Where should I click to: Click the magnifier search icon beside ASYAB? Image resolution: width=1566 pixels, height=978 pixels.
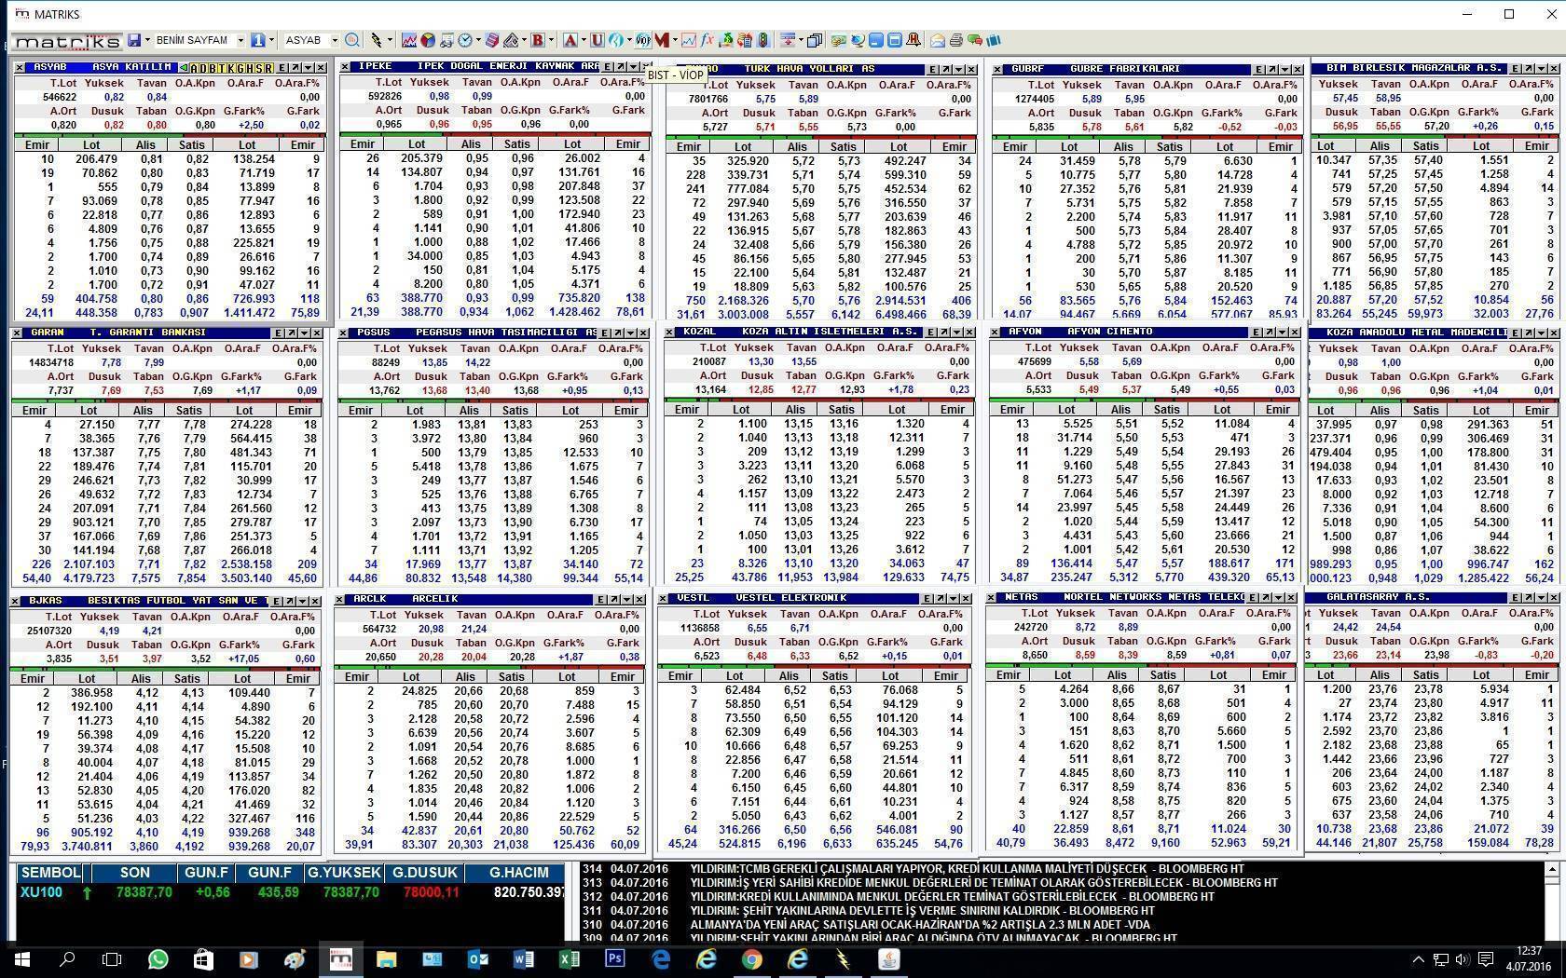(352, 40)
